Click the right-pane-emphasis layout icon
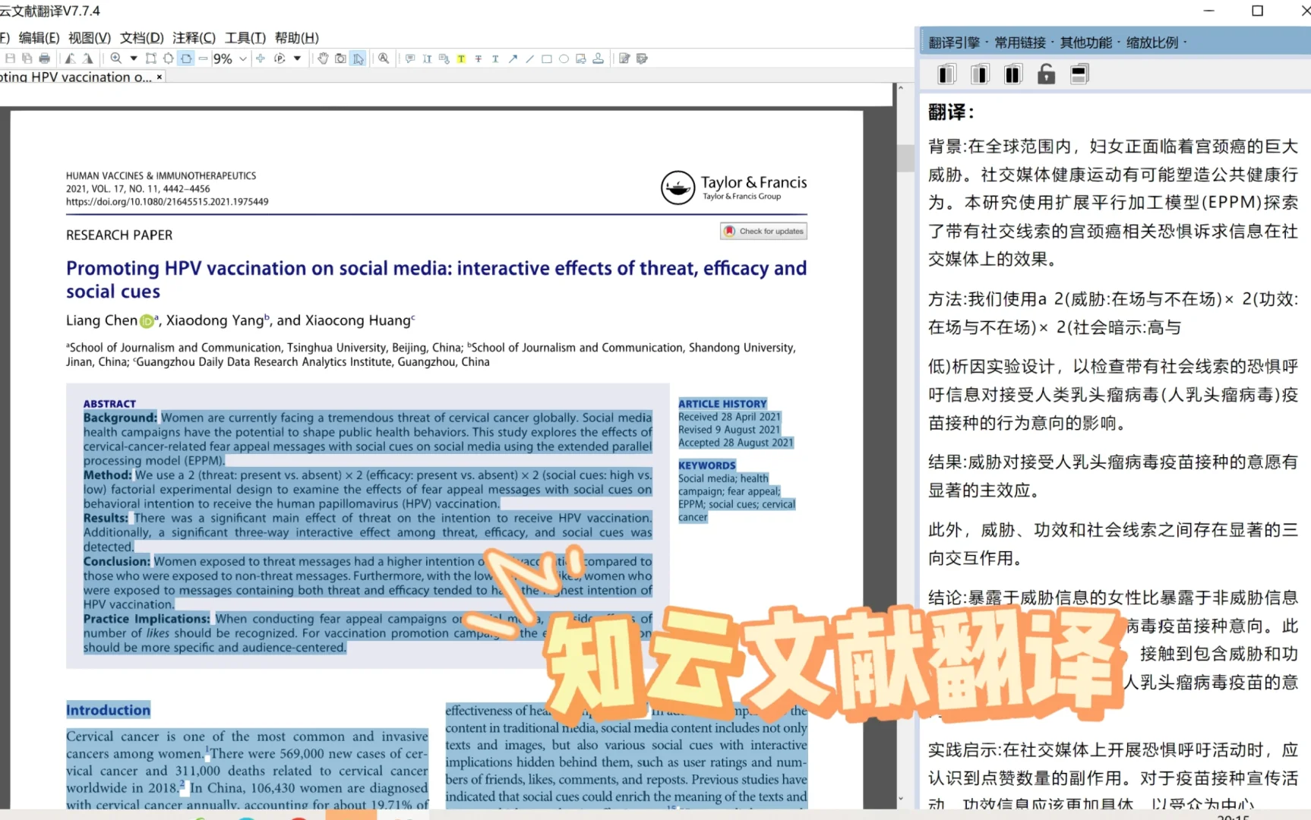 tap(980, 74)
